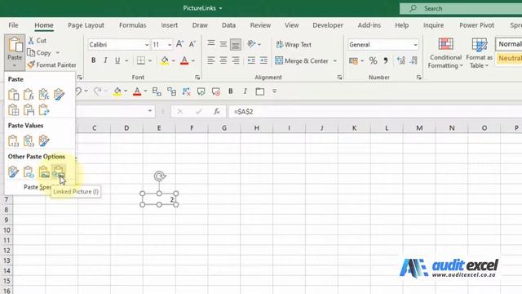Switch to the Formulas tab
This screenshot has height=294, width=522.
point(132,25)
